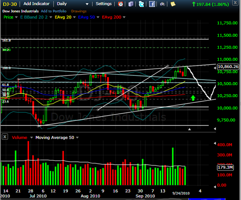Open the yellow sticky note icon

[173, 4]
